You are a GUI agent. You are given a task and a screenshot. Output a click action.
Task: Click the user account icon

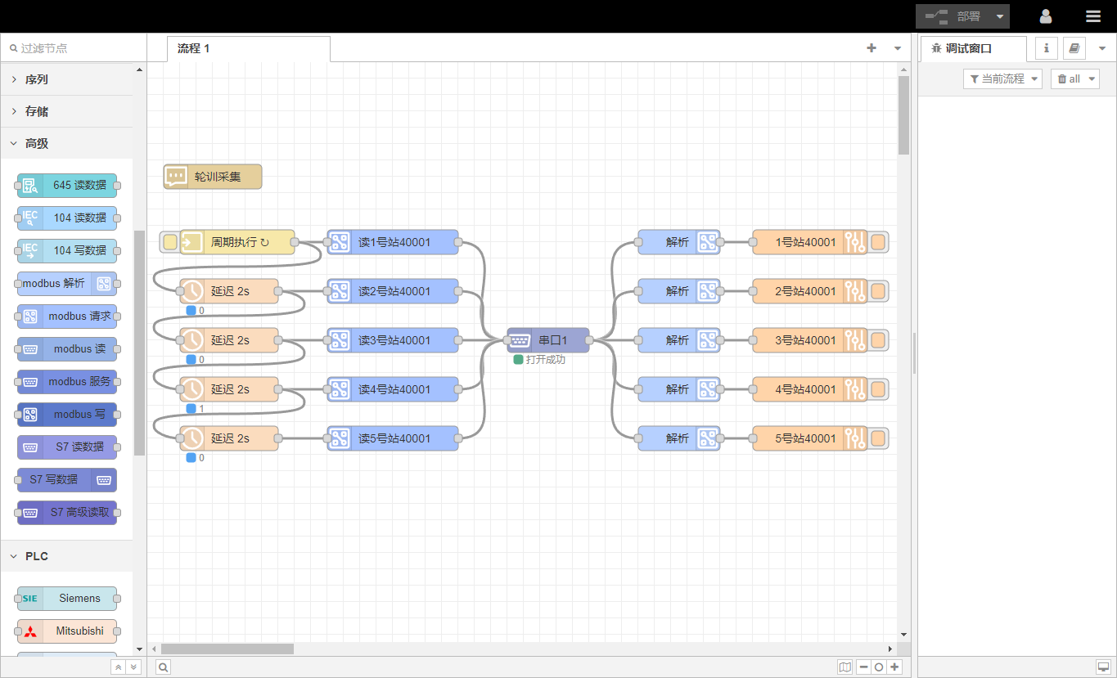click(1046, 16)
